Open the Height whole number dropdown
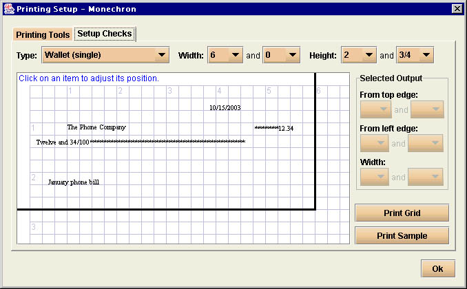The height and width of the screenshot is (289, 467). coord(359,54)
